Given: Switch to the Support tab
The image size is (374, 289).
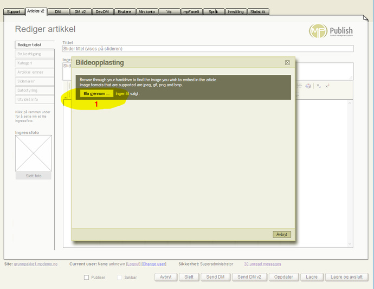Looking at the screenshot, I should click(14, 11).
